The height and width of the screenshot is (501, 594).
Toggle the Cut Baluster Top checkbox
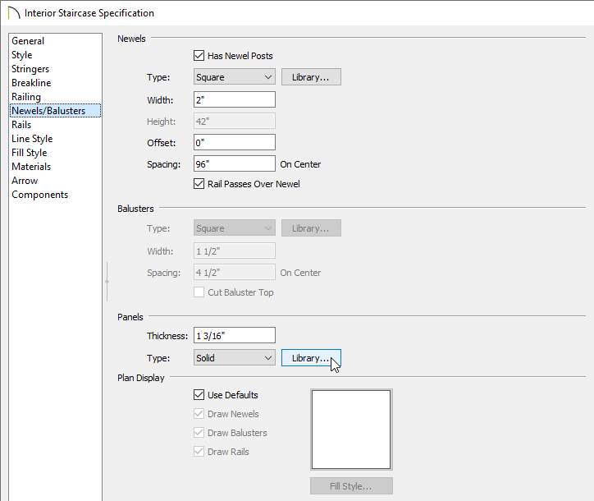199,292
